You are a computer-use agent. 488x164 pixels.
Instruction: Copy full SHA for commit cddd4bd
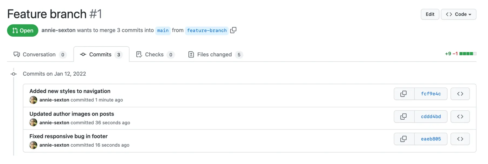pos(403,117)
